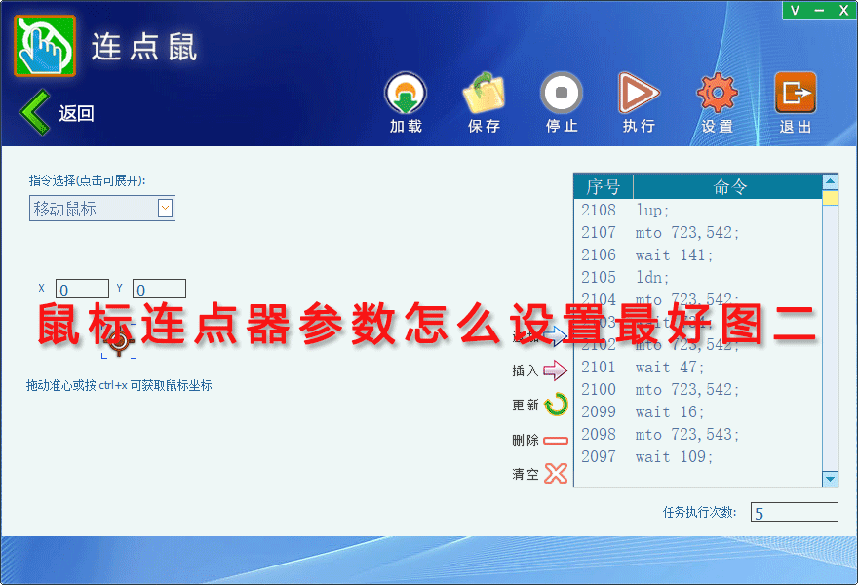Screen dimensions: 858x585
Task: Select row 2099 wait 16;
Action: 698,412
